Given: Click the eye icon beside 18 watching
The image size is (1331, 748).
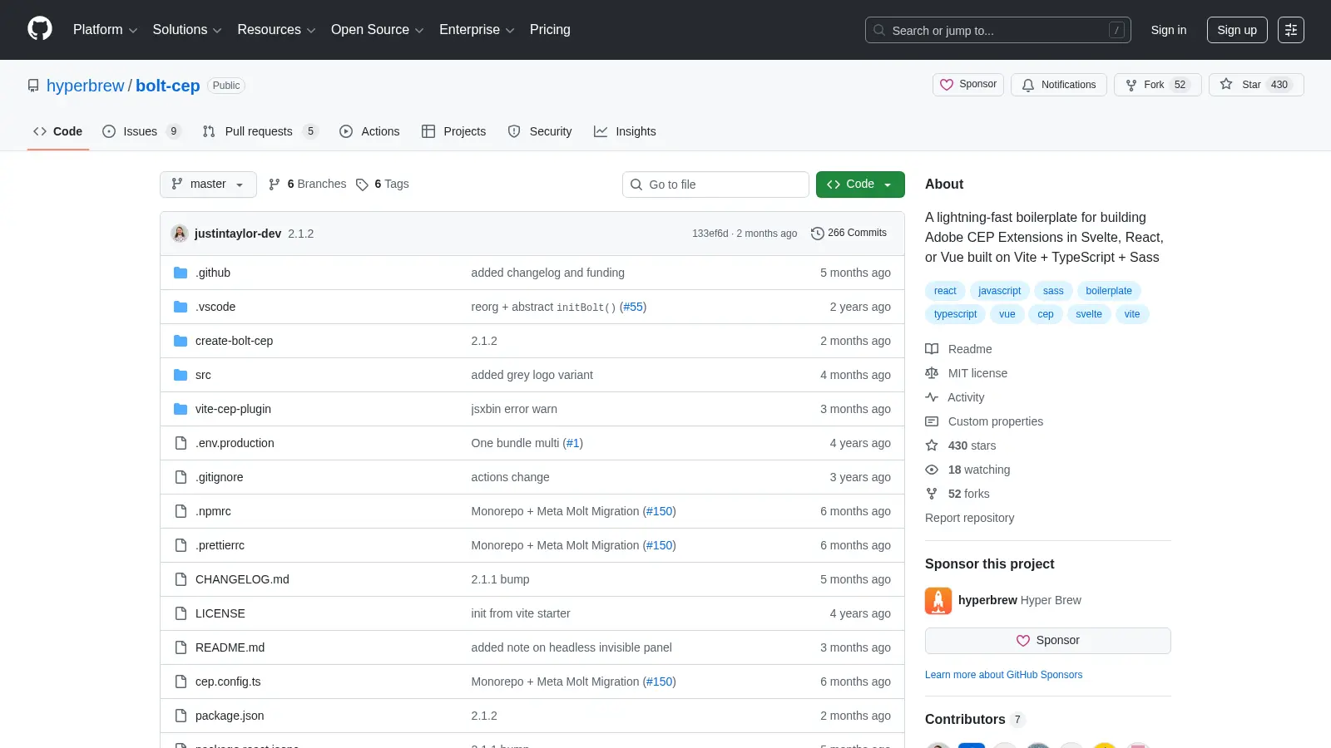Looking at the screenshot, I should [932, 470].
